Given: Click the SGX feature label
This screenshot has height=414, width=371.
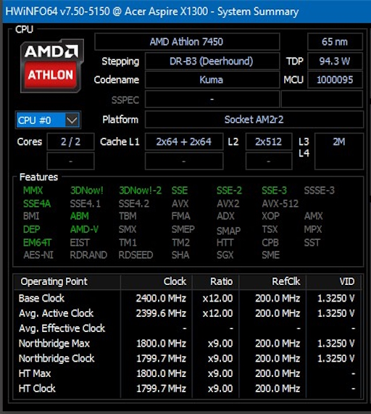Looking at the screenshot, I should point(225,255).
